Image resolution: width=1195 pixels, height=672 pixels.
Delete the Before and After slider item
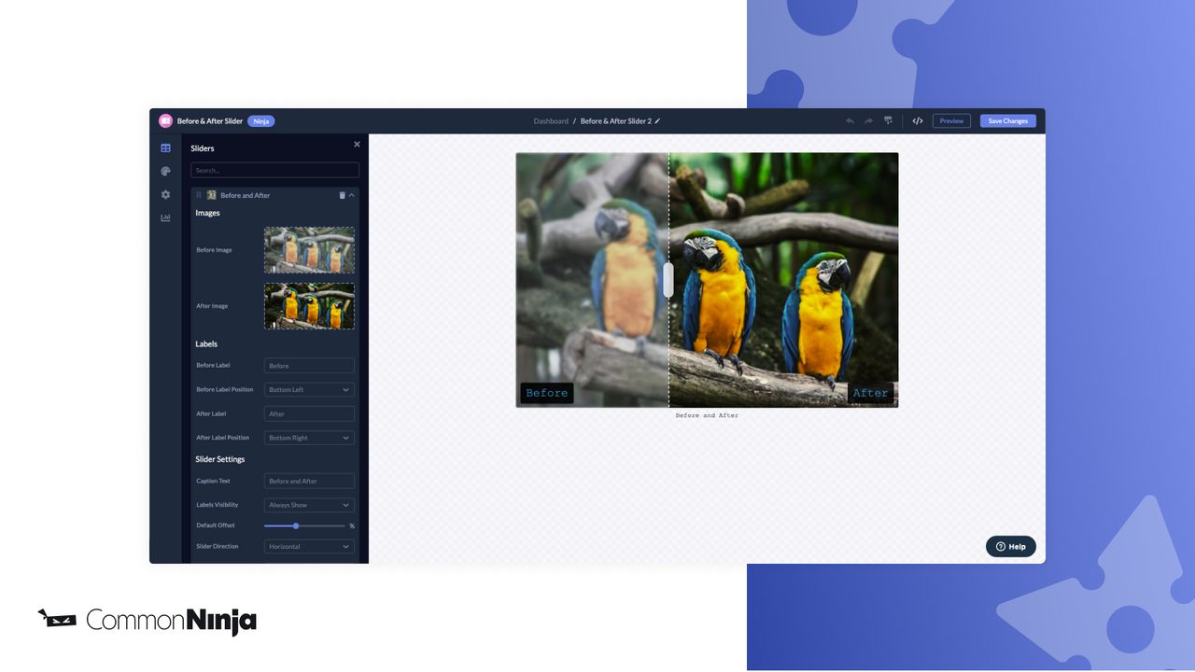342,195
